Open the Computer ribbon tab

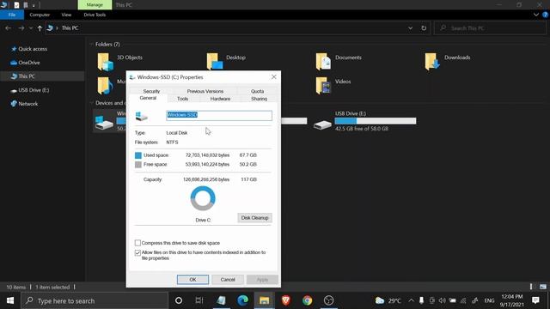pyautogui.click(x=40, y=15)
